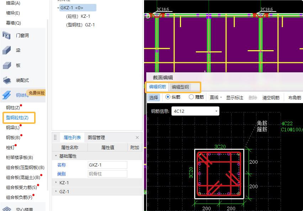The width and height of the screenshot is (303, 211).
Task: Select 组合板受力筋(S) in the sidebar
Action: 21,188
